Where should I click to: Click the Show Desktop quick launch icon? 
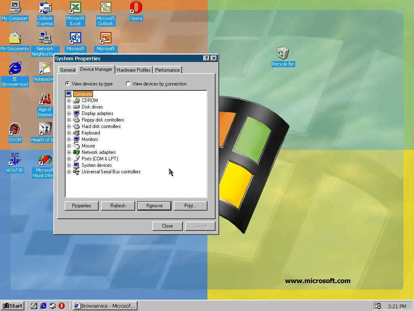[34, 306]
